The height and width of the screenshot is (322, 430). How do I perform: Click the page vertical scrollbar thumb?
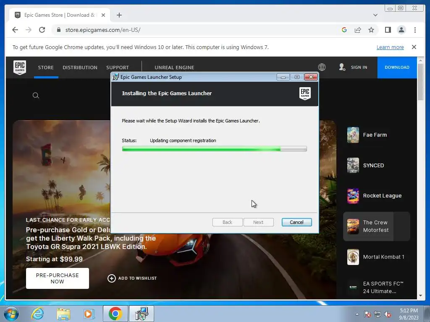click(420, 82)
